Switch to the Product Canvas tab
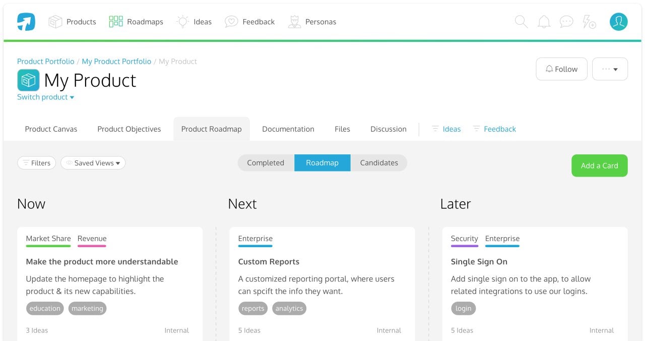The width and height of the screenshot is (645, 341). pyautogui.click(x=51, y=129)
